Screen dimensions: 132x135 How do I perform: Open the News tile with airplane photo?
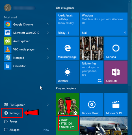point(104,126)
